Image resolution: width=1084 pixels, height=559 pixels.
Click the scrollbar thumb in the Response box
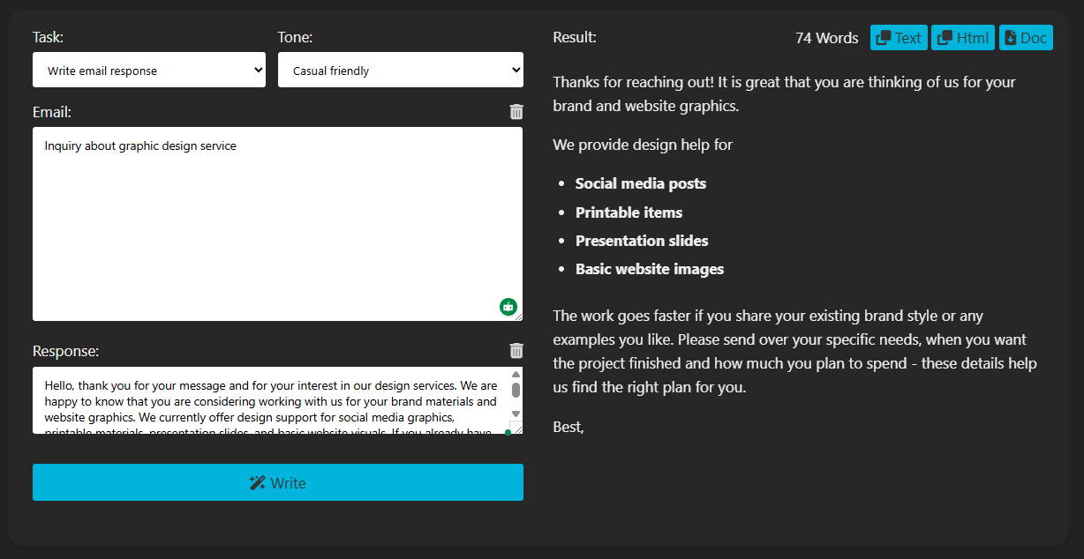516,390
